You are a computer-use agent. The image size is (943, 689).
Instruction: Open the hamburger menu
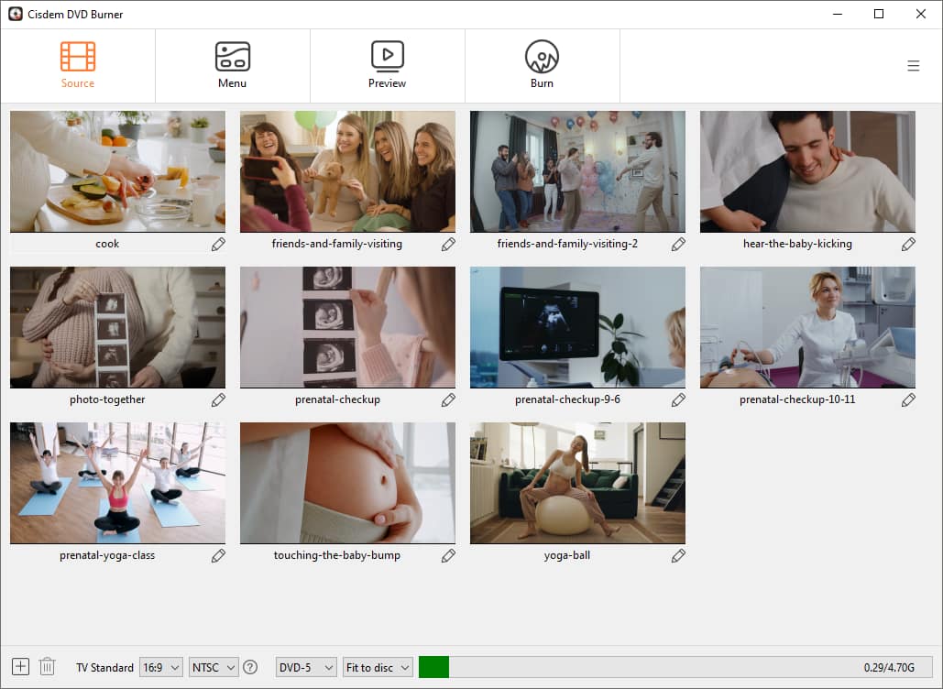click(x=913, y=65)
